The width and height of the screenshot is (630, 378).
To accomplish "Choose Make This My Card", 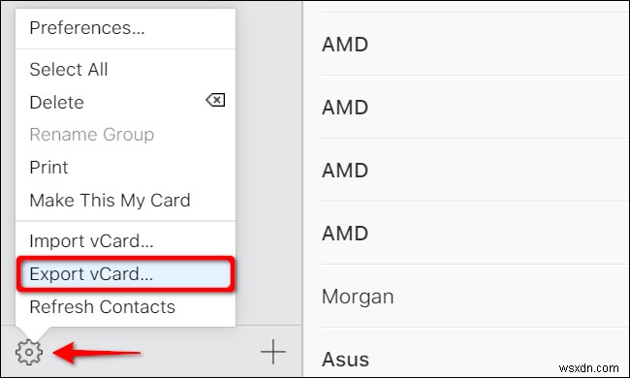I will [x=125, y=200].
